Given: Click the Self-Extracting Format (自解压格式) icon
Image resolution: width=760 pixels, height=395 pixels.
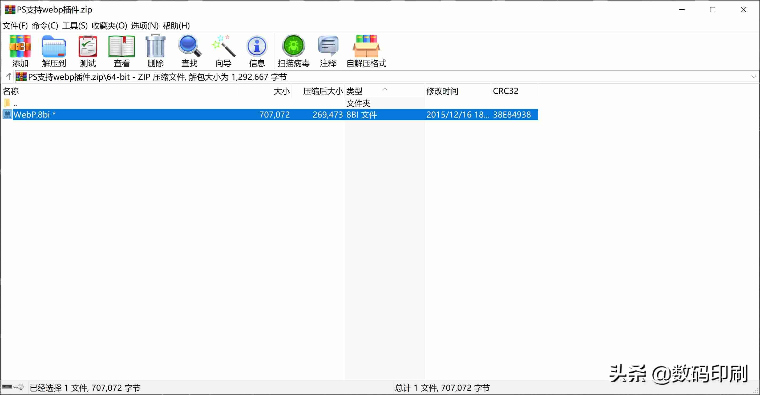Looking at the screenshot, I should [366, 51].
